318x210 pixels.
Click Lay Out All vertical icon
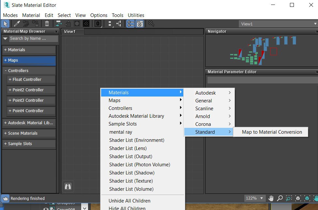coord(110,24)
